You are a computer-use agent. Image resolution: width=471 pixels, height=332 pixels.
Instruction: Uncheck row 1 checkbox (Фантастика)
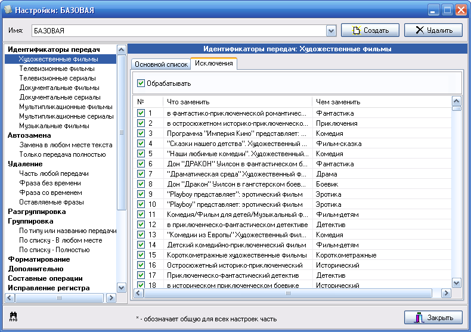click(x=141, y=113)
